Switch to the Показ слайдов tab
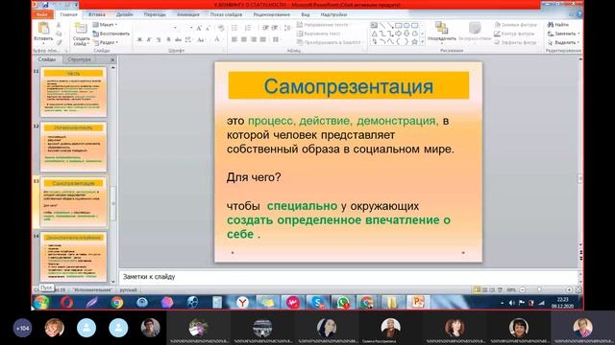 (226, 14)
